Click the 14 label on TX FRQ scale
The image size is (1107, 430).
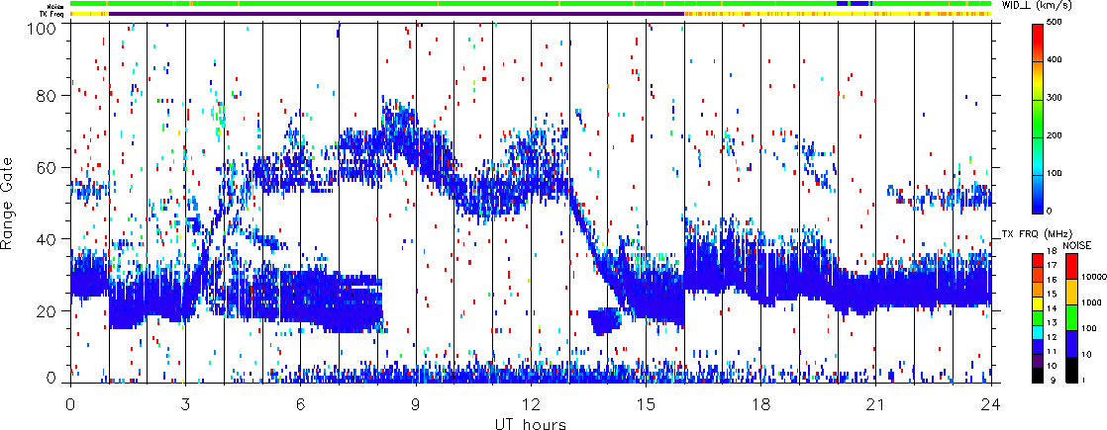[1054, 308]
